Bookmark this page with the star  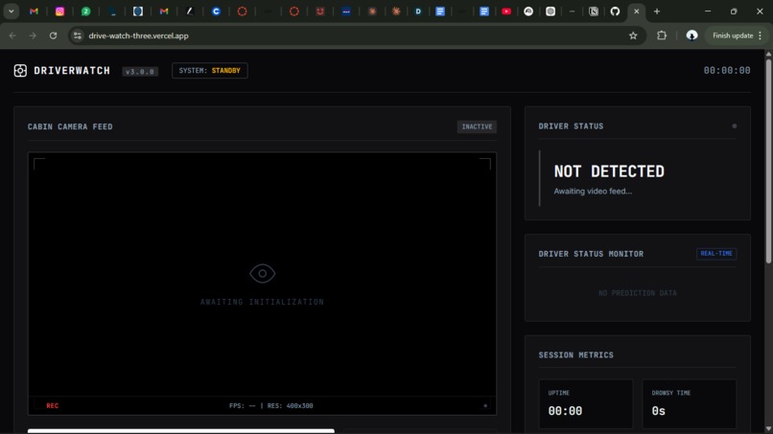click(633, 35)
